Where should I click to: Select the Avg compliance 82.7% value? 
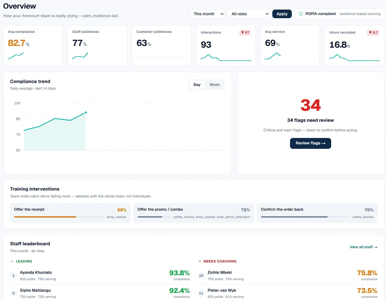(19, 43)
